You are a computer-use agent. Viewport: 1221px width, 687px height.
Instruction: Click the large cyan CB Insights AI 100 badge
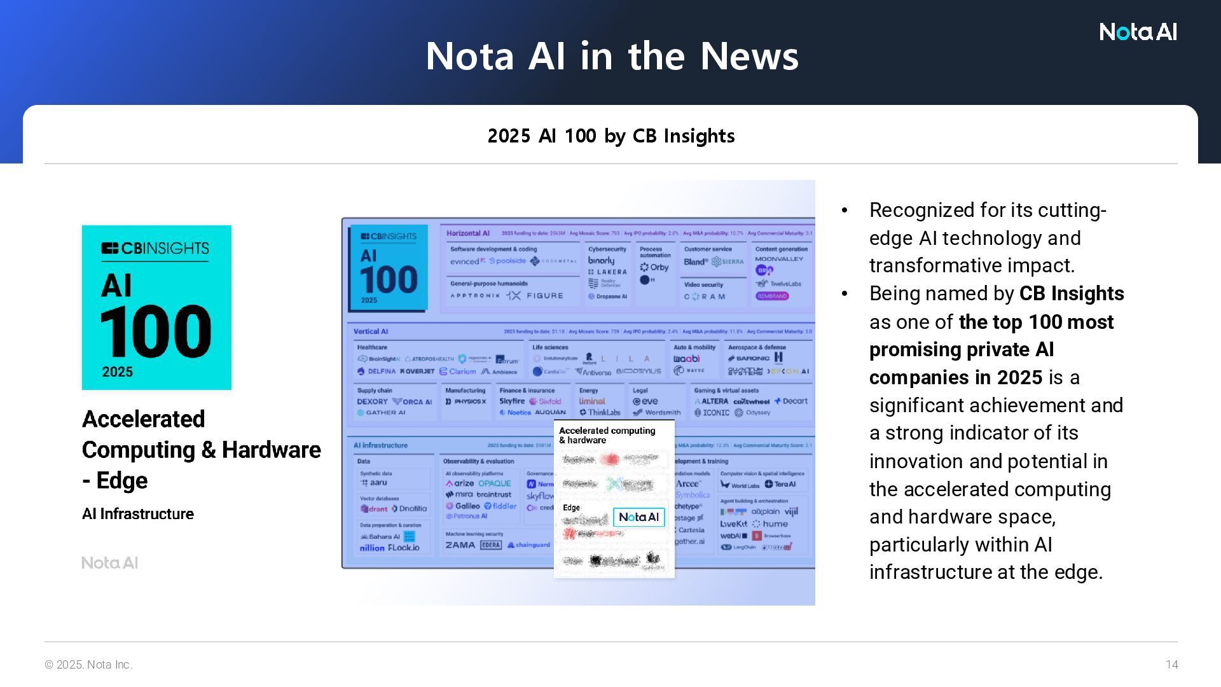[x=156, y=307]
